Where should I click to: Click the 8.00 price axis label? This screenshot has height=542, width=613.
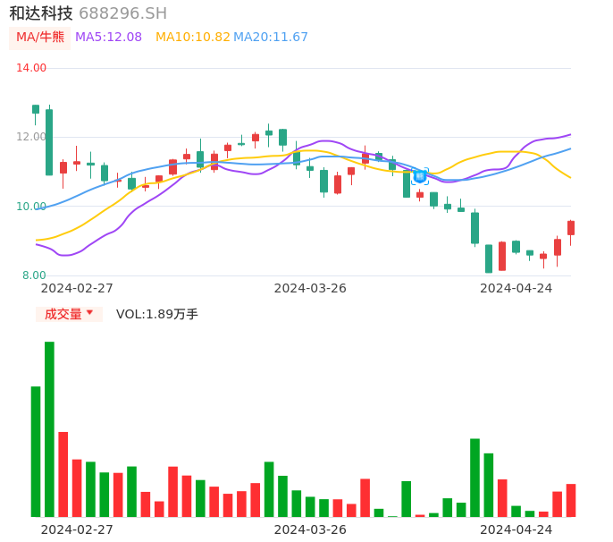coord(34,275)
